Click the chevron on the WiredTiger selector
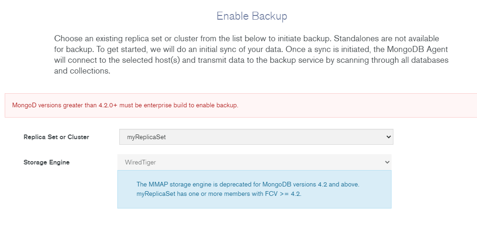The width and height of the screenshot is (477, 231). [387, 162]
